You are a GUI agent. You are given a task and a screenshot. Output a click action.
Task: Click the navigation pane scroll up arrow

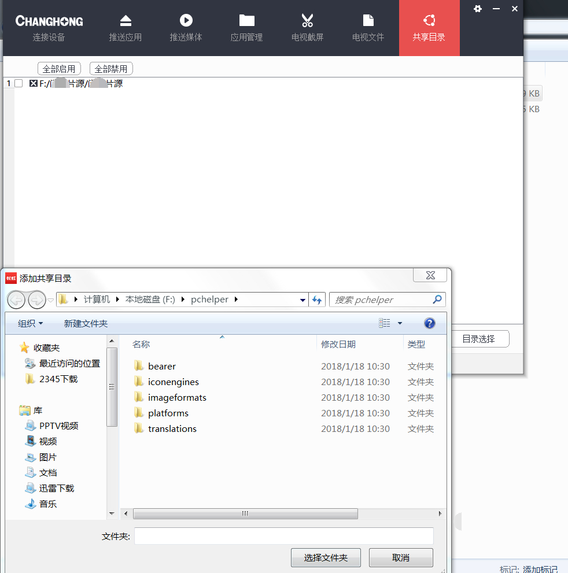click(x=112, y=341)
